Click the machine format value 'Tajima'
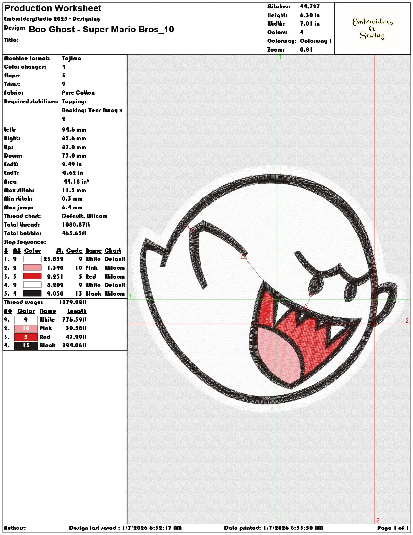The height and width of the screenshot is (535, 413). (x=72, y=58)
